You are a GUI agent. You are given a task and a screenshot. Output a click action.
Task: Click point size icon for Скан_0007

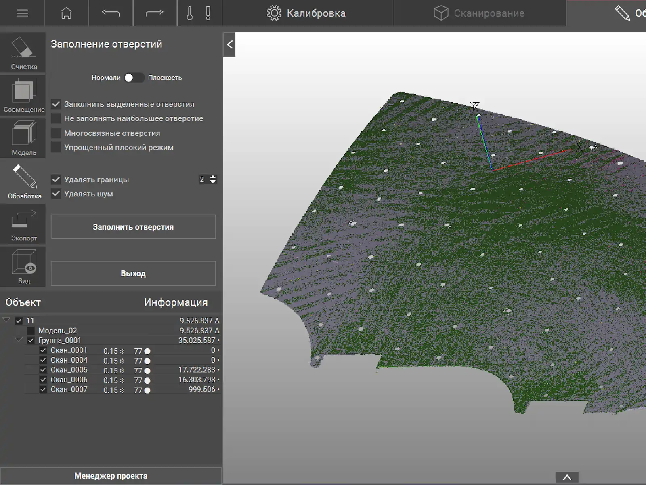click(x=122, y=390)
